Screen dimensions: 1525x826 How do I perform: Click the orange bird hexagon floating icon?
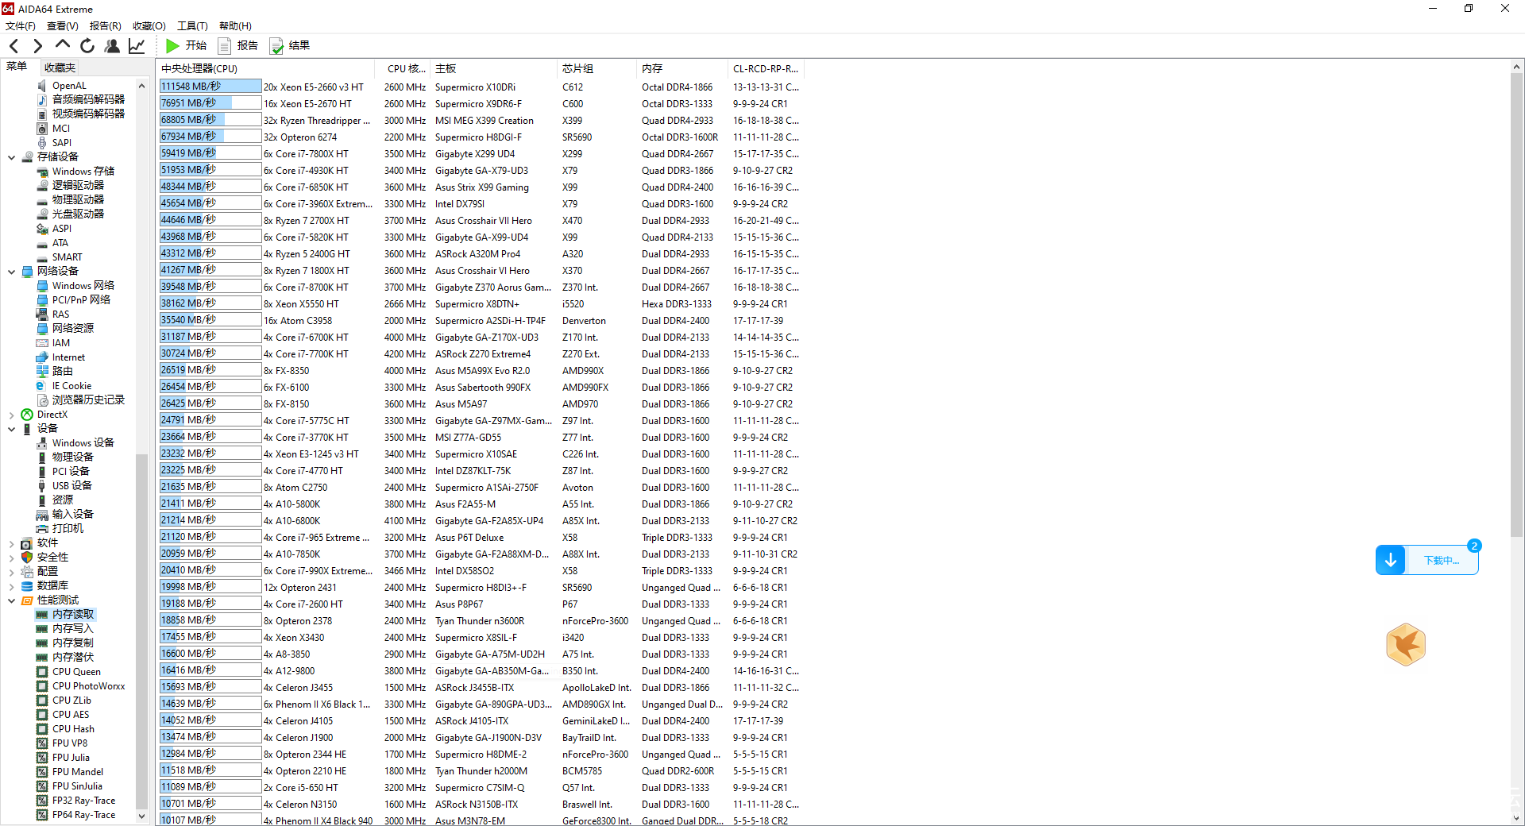click(1406, 644)
